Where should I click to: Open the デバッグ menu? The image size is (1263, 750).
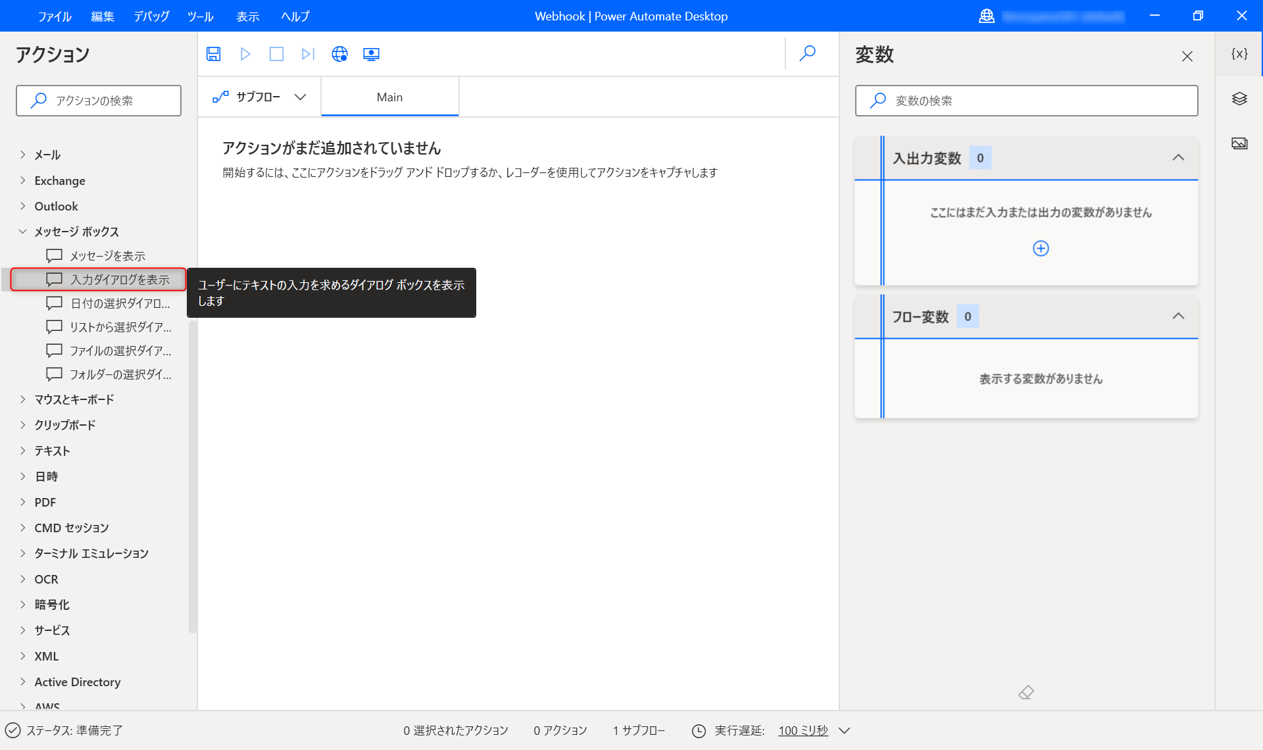(151, 16)
